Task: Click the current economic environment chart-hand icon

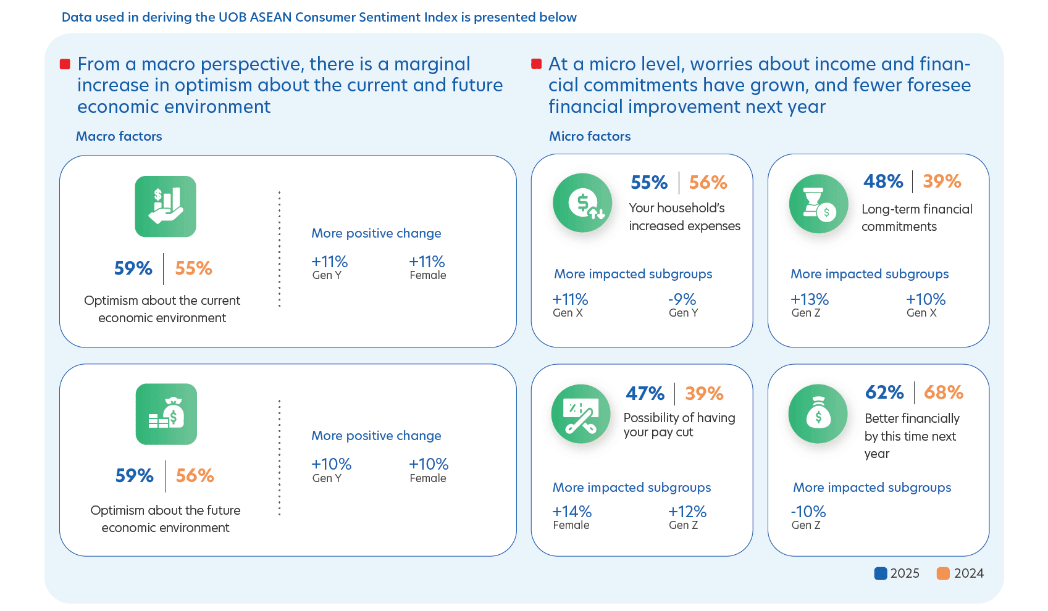Action: [x=166, y=207]
